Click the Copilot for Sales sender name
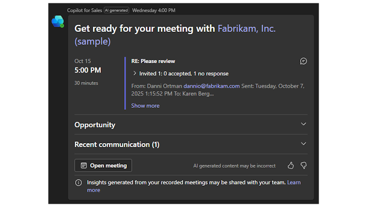Viewport: 371px width, 209px height. click(84, 9)
